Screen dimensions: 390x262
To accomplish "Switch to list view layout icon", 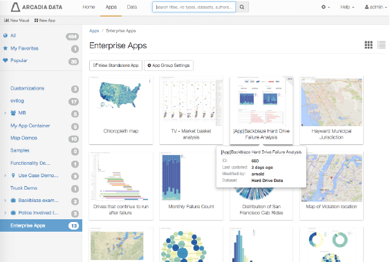I will tap(381, 45).
